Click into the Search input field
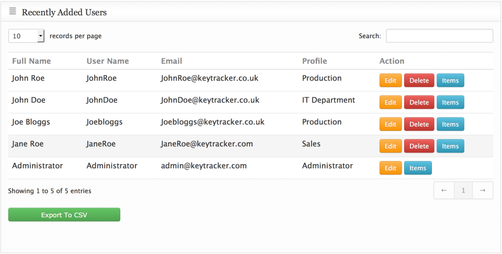 coord(439,36)
